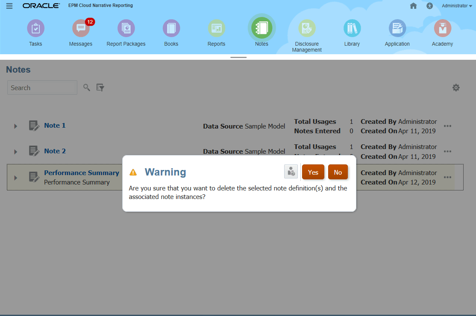Go to Home via house icon
This screenshot has width=476, height=316.
coord(414,6)
